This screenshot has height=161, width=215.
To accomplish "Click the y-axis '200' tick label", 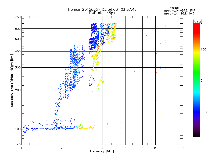I will 18,90.
